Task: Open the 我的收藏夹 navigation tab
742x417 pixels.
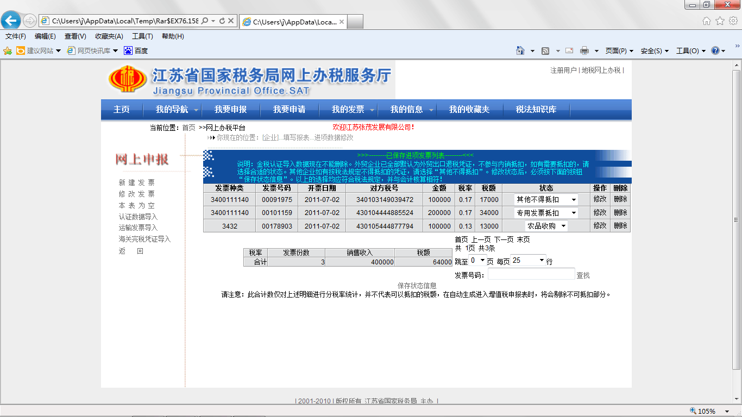Action: (x=469, y=110)
